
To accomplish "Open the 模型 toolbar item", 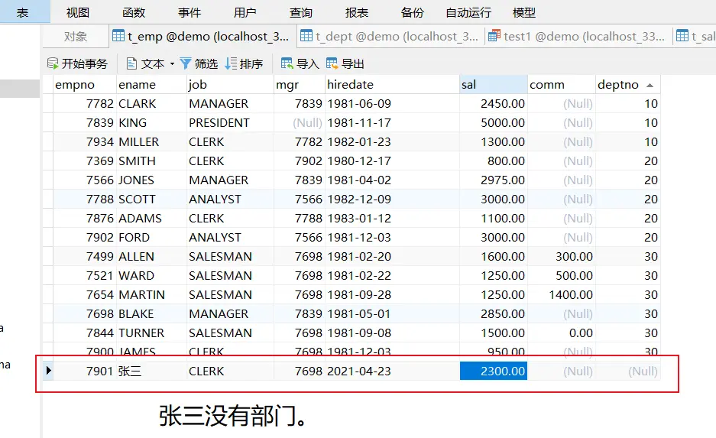I will [x=523, y=12].
